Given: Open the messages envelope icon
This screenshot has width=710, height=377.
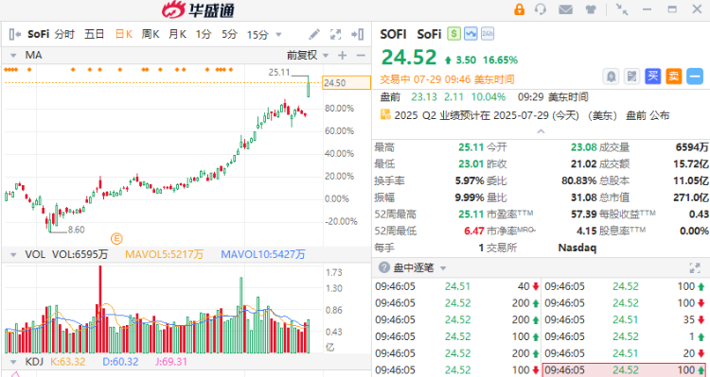Looking at the screenshot, I should click(x=565, y=9).
